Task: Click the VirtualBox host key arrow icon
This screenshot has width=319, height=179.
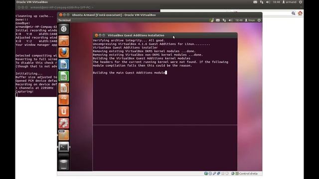Action: tap(237, 174)
